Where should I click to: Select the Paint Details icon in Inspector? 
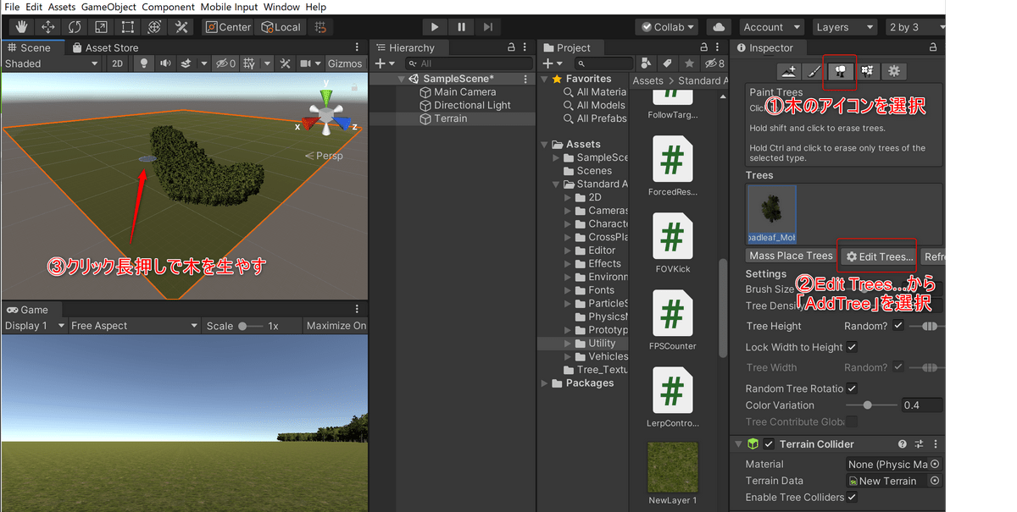867,71
